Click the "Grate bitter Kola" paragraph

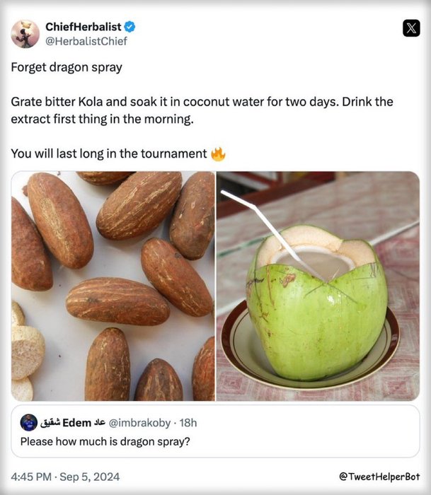[202, 110]
